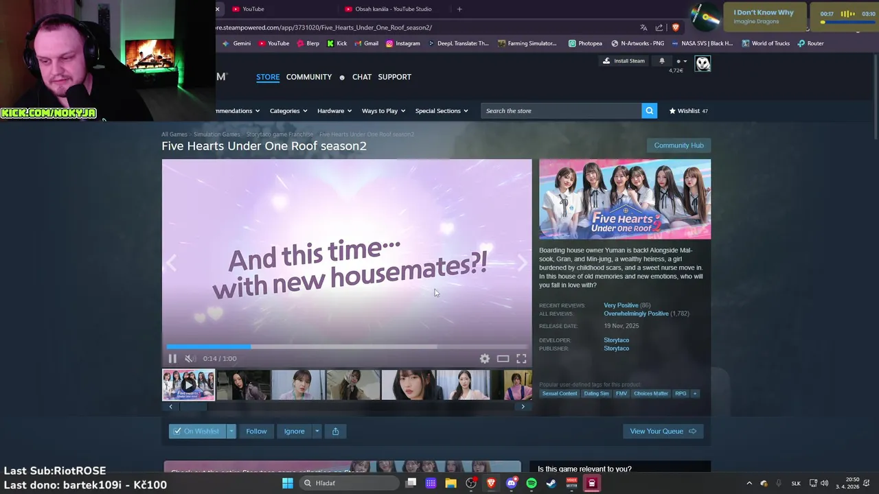Open the Categories dropdown menu

(x=288, y=110)
